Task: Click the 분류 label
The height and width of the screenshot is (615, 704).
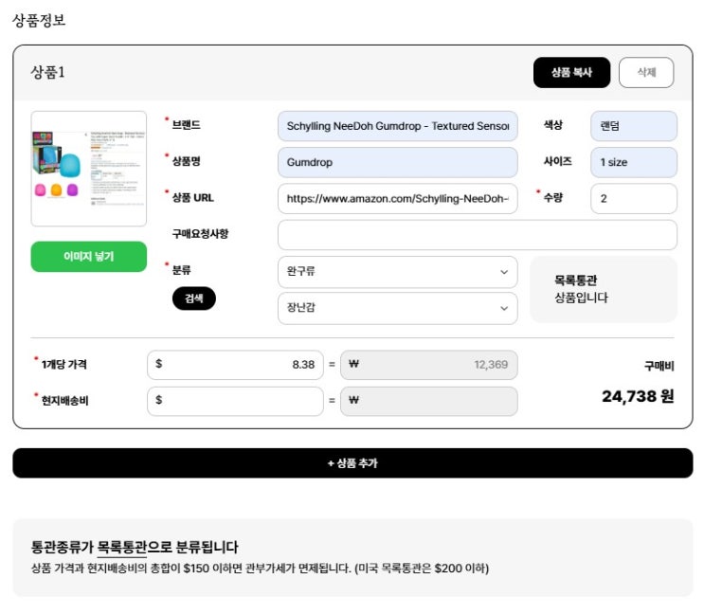Action: tap(181, 270)
